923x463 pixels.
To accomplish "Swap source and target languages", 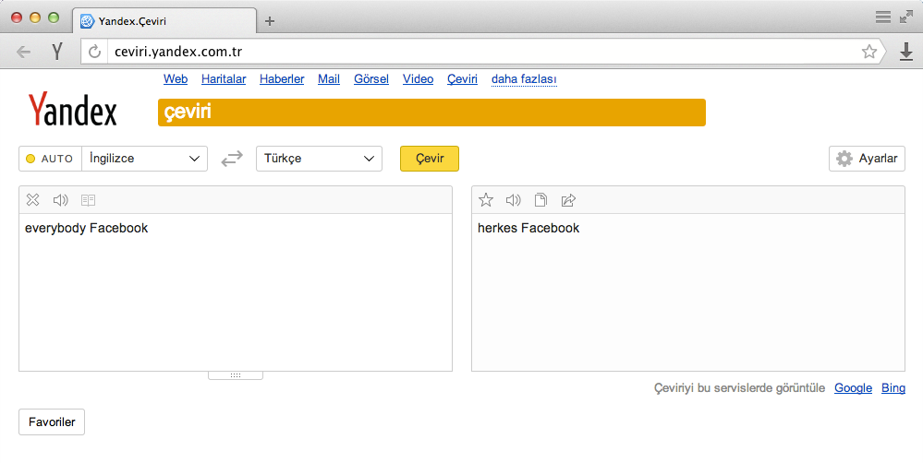I will (232, 159).
